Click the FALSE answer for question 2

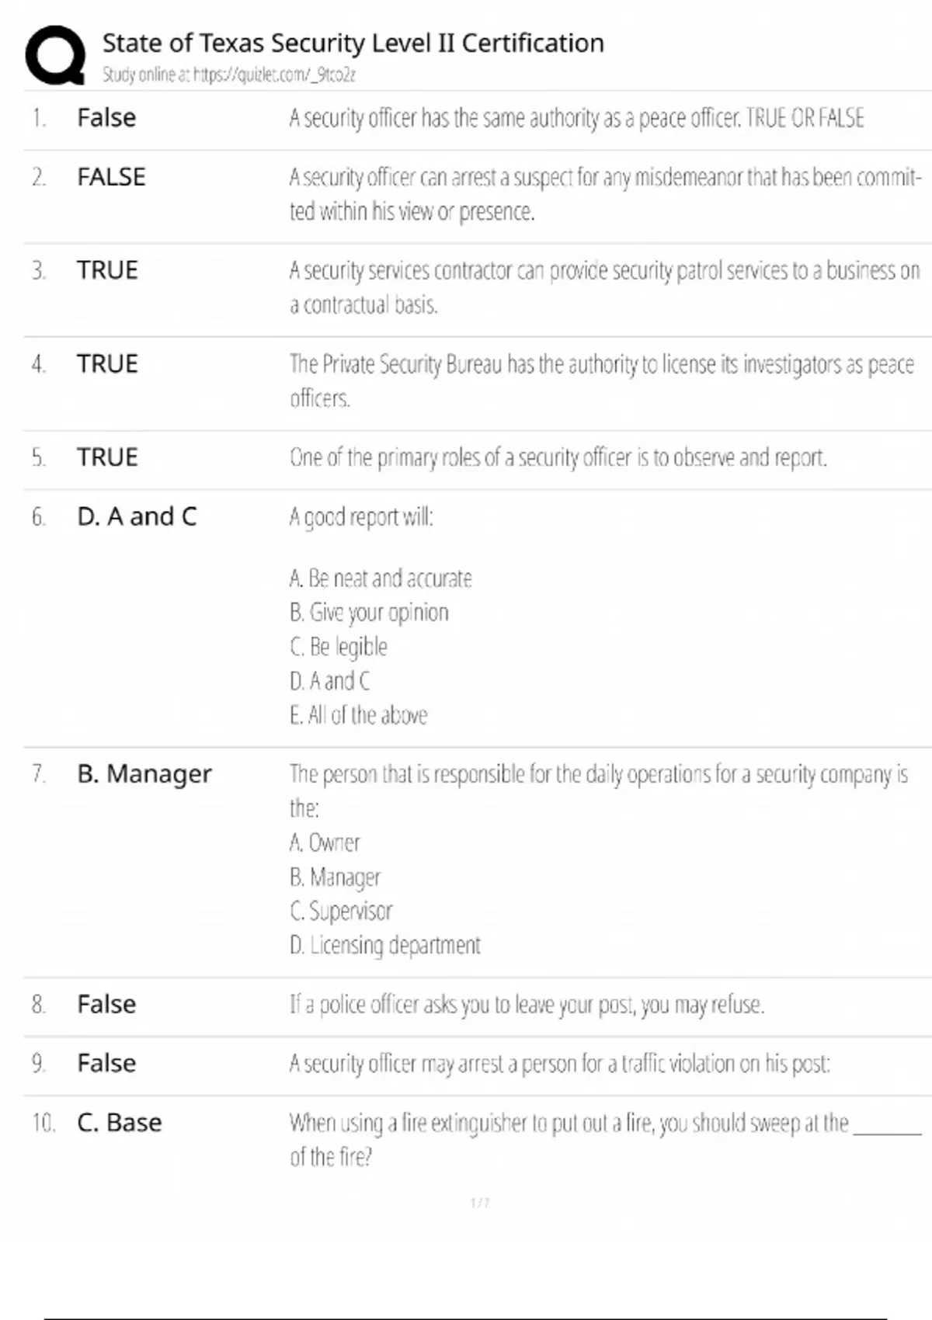click(x=111, y=177)
